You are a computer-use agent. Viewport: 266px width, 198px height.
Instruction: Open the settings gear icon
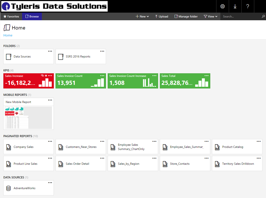tap(222, 7)
